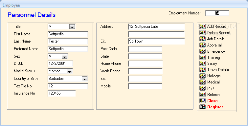The image size is (248, 126).
Task: Click the Employment Number label
Action: coord(184,13)
